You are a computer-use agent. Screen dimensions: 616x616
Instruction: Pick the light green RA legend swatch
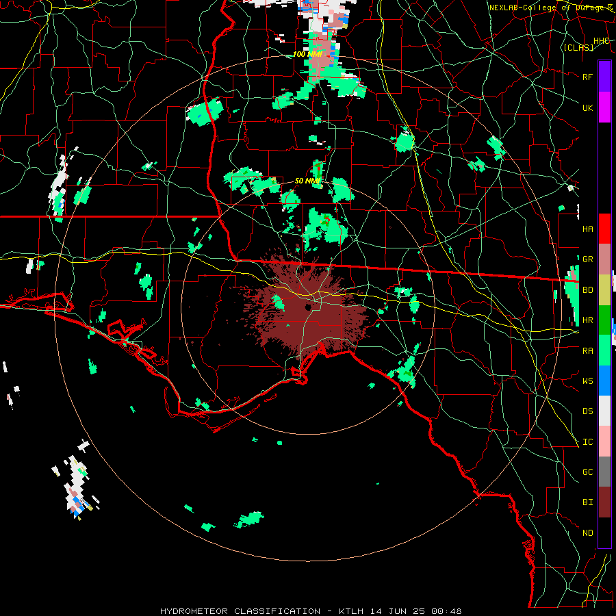pyautogui.click(x=604, y=350)
